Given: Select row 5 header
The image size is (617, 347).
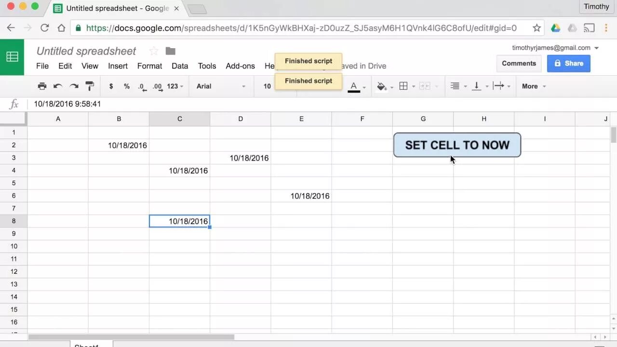Looking at the screenshot, I should pyautogui.click(x=13, y=183).
